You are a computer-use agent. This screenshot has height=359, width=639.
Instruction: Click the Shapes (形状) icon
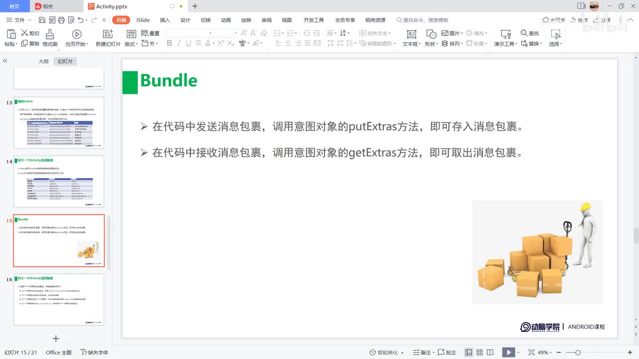click(x=431, y=34)
